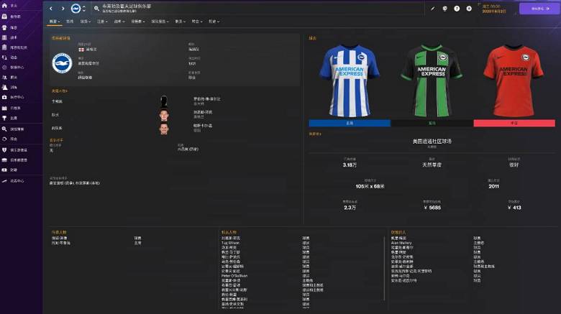Click the stadium capacity value '3.18万'

pos(350,165)
